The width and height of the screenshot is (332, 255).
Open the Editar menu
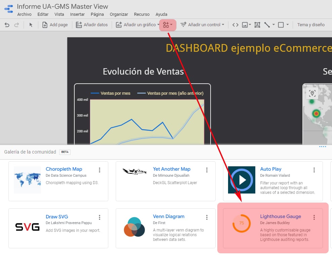(43, 14)
